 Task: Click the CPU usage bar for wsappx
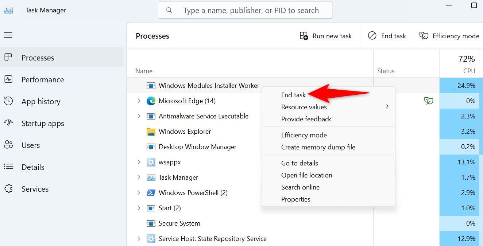click(x=460, y=162)
